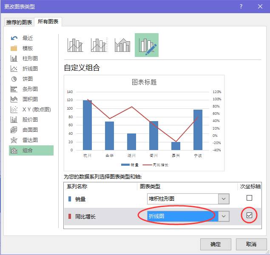Switch to the 所有图表 tab
Viewport: 270px width, 255px height.
point(48,22)
